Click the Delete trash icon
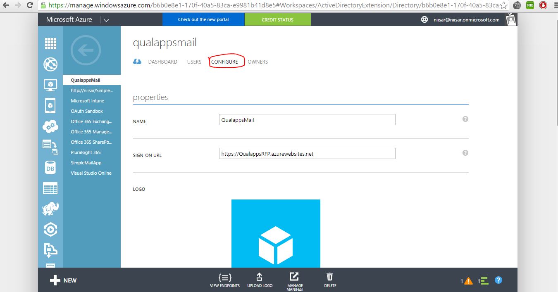The height and width of the screenshot is (292, 558). click(330, 277)
